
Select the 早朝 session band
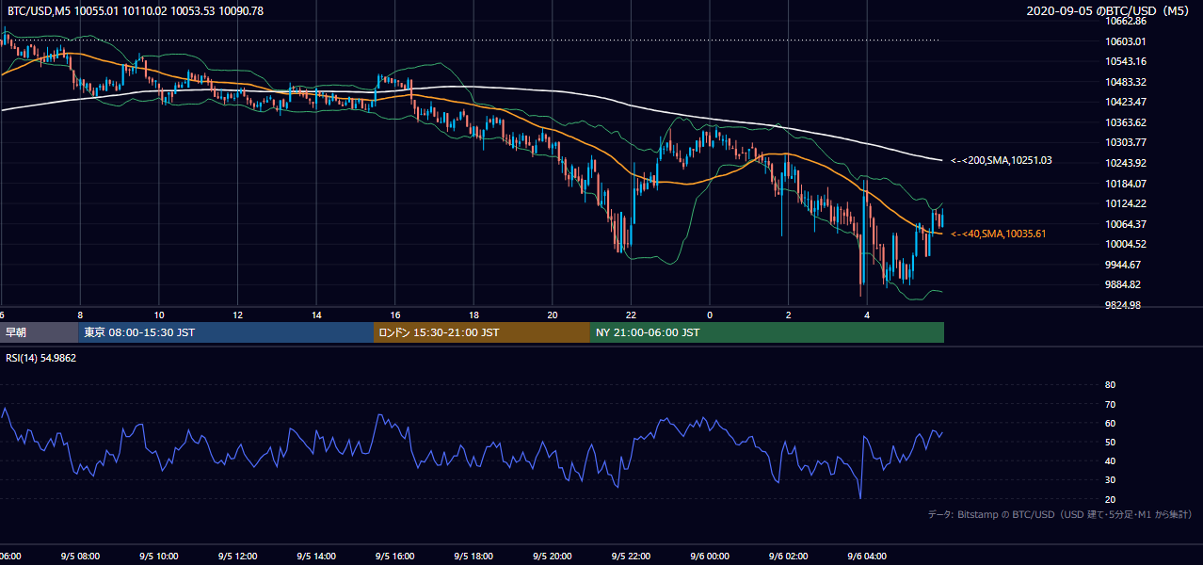pyautogui.click(x=40, y=332)
